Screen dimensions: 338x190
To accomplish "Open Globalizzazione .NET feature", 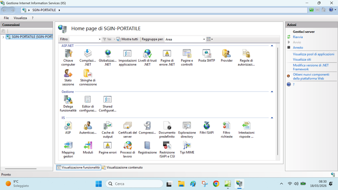I will coord(108,57).
